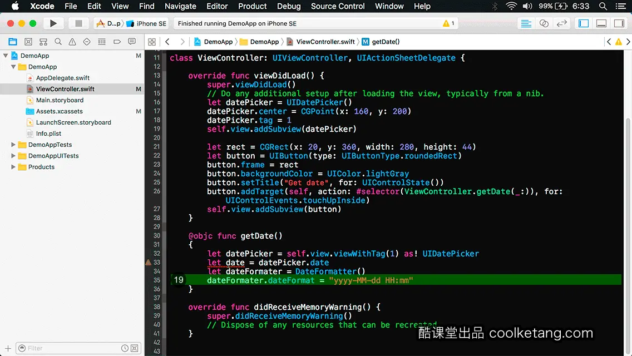The image size is (632, 356).
Task: Open the Find navigator
Action: (x=58, y=42)
